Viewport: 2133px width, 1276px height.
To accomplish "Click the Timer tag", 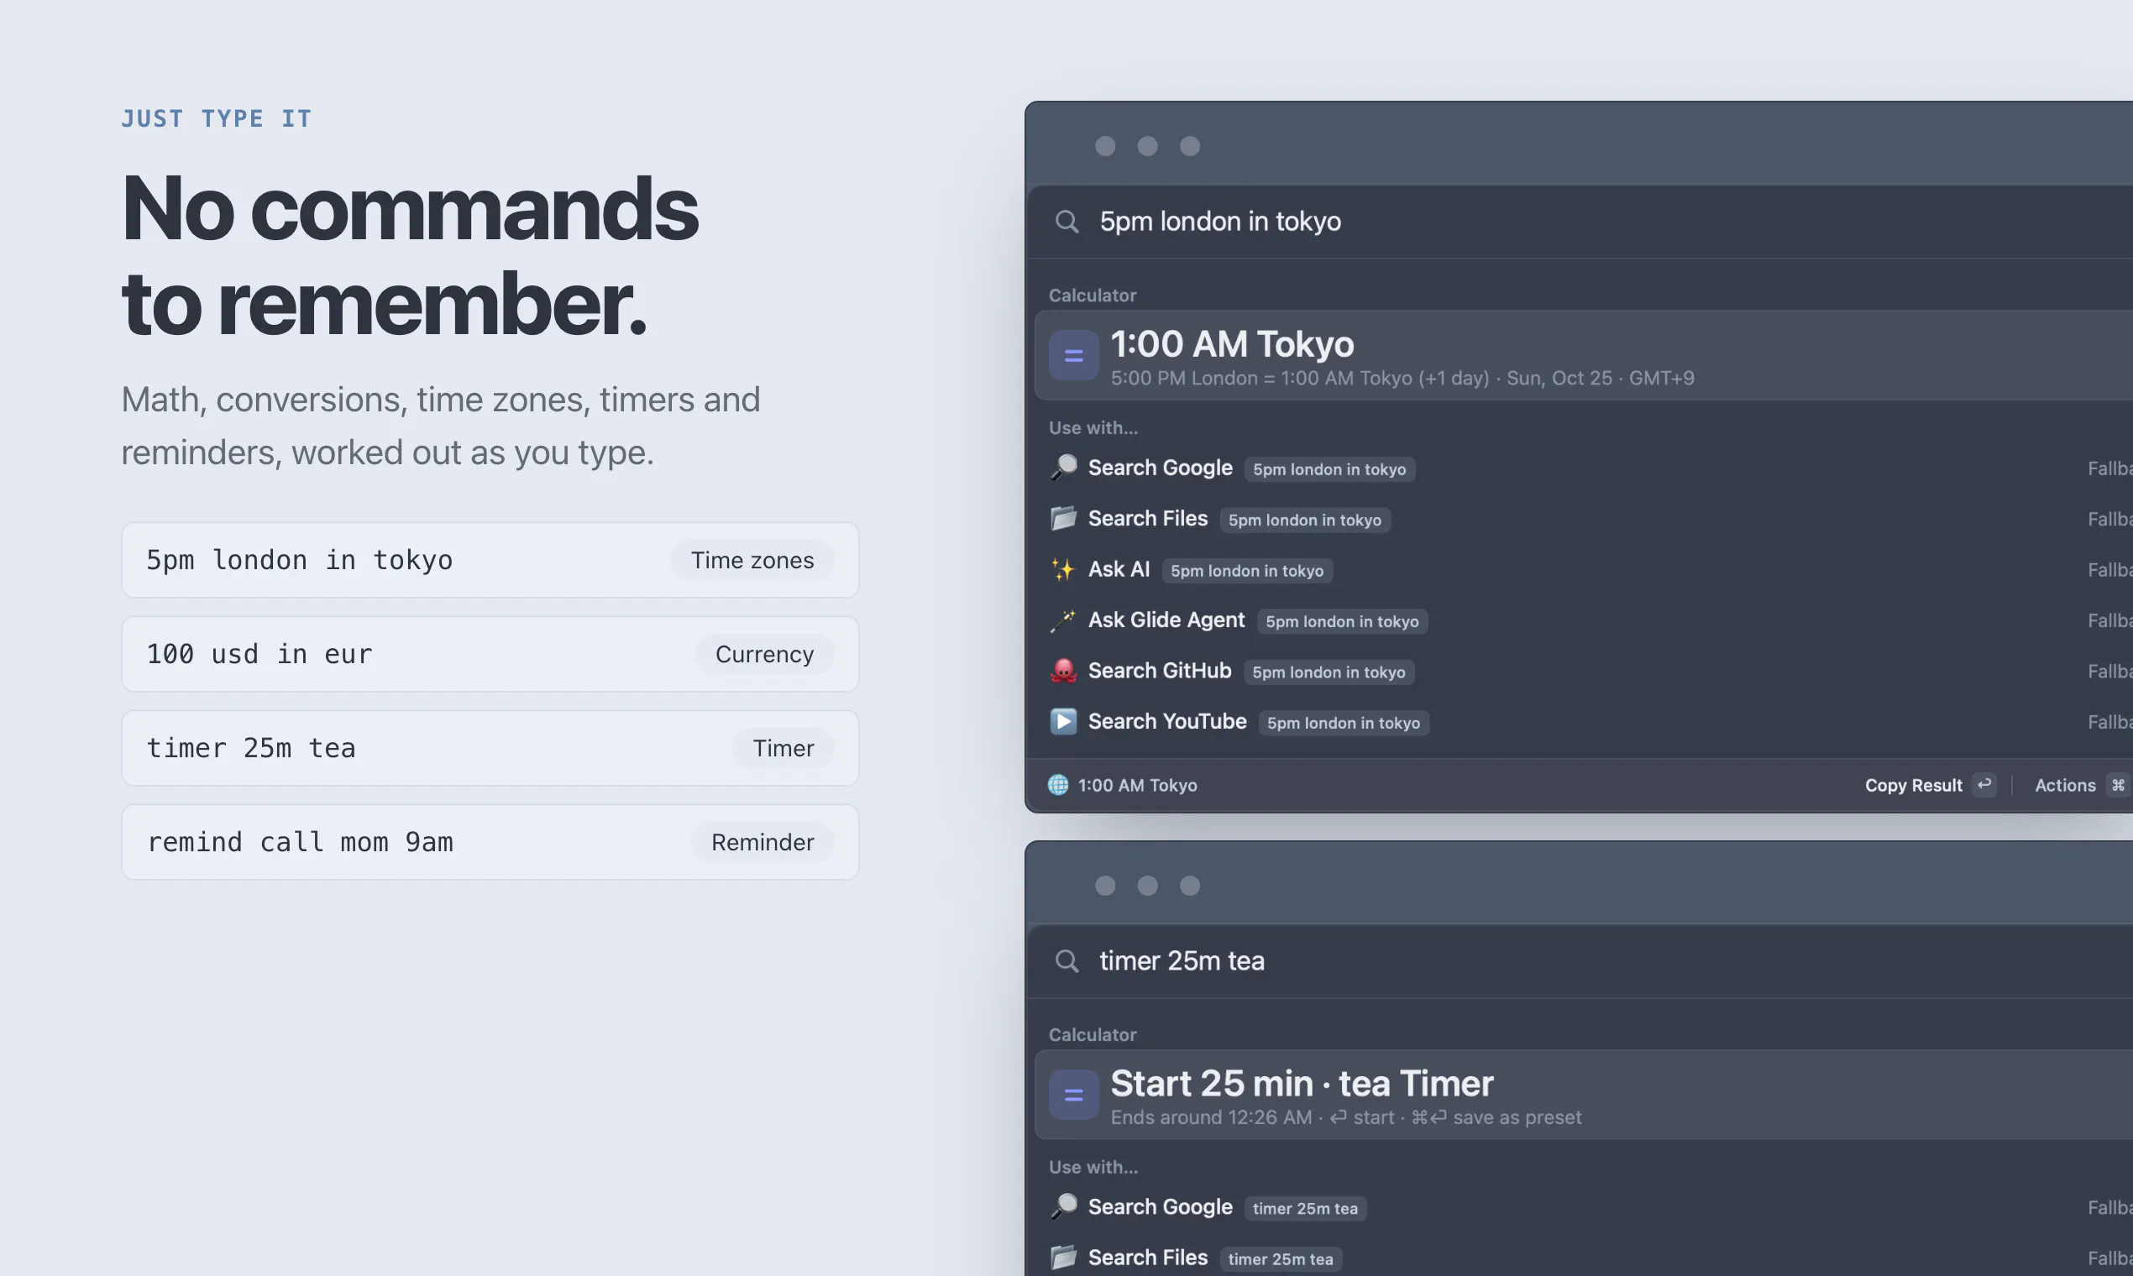I will [783, 748].
